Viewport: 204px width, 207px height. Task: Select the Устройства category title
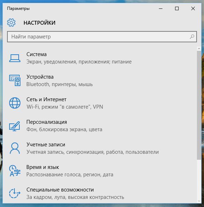pos(40,77)
